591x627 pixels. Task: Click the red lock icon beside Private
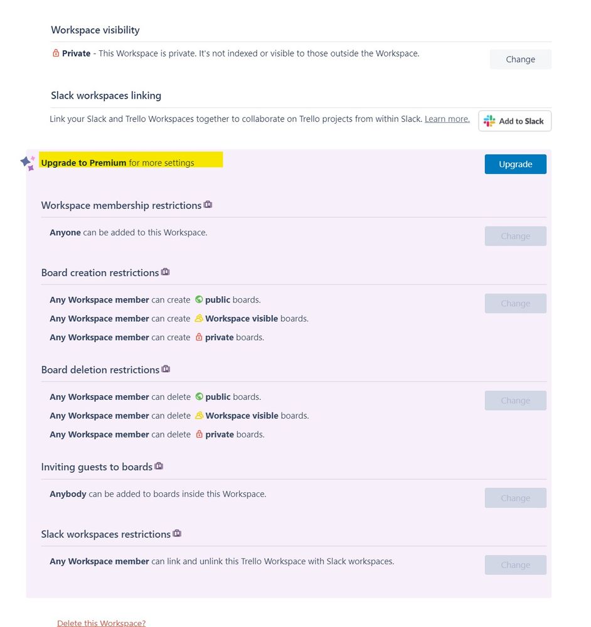point(56,53)
